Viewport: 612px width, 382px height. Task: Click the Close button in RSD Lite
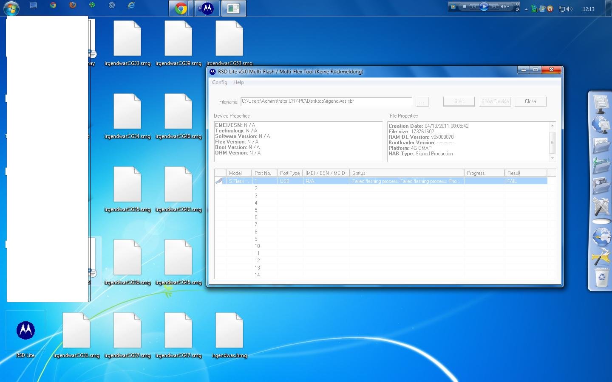pos(530,101)
